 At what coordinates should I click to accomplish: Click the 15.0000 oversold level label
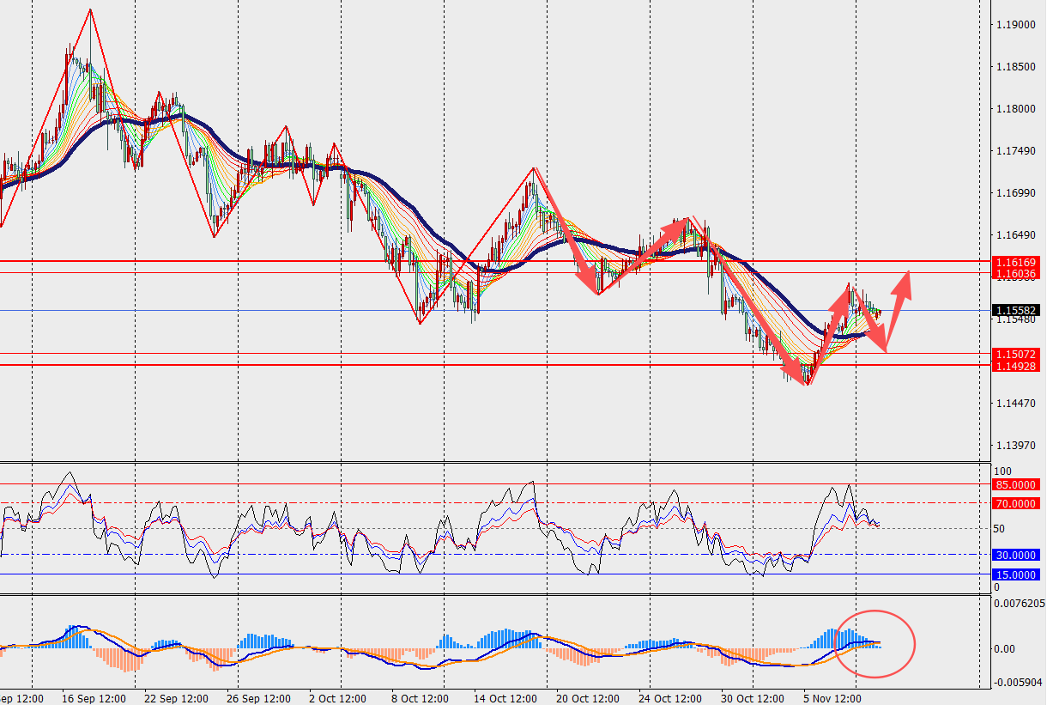[1014, 574]
